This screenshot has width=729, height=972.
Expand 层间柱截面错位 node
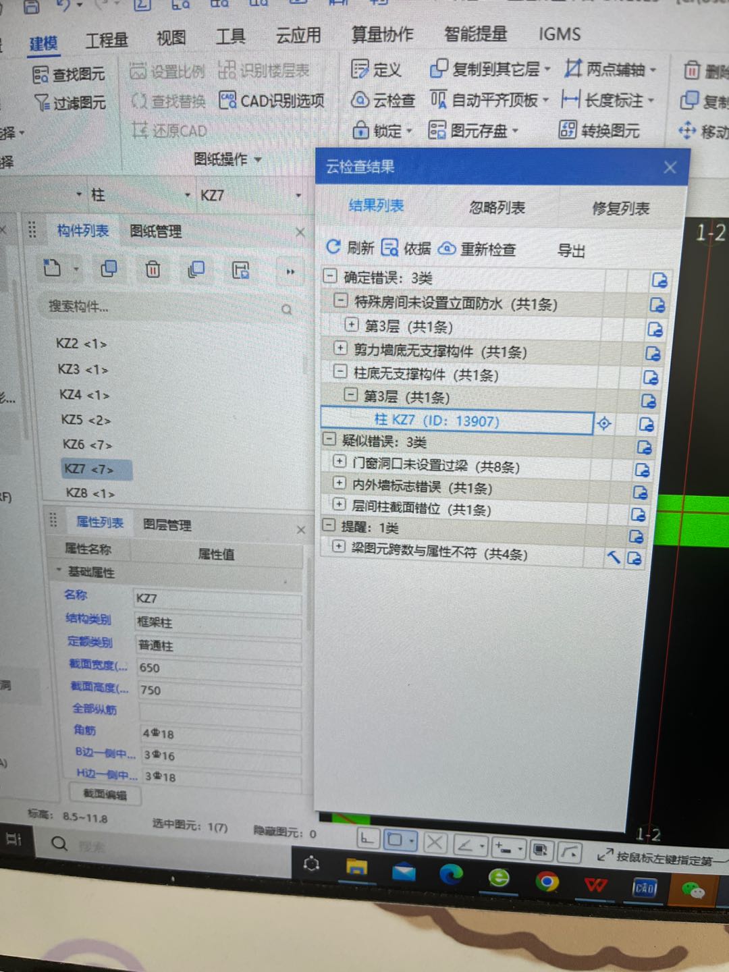340,504
